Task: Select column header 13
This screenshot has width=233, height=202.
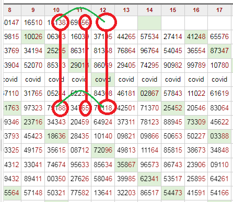Action: 126,10
